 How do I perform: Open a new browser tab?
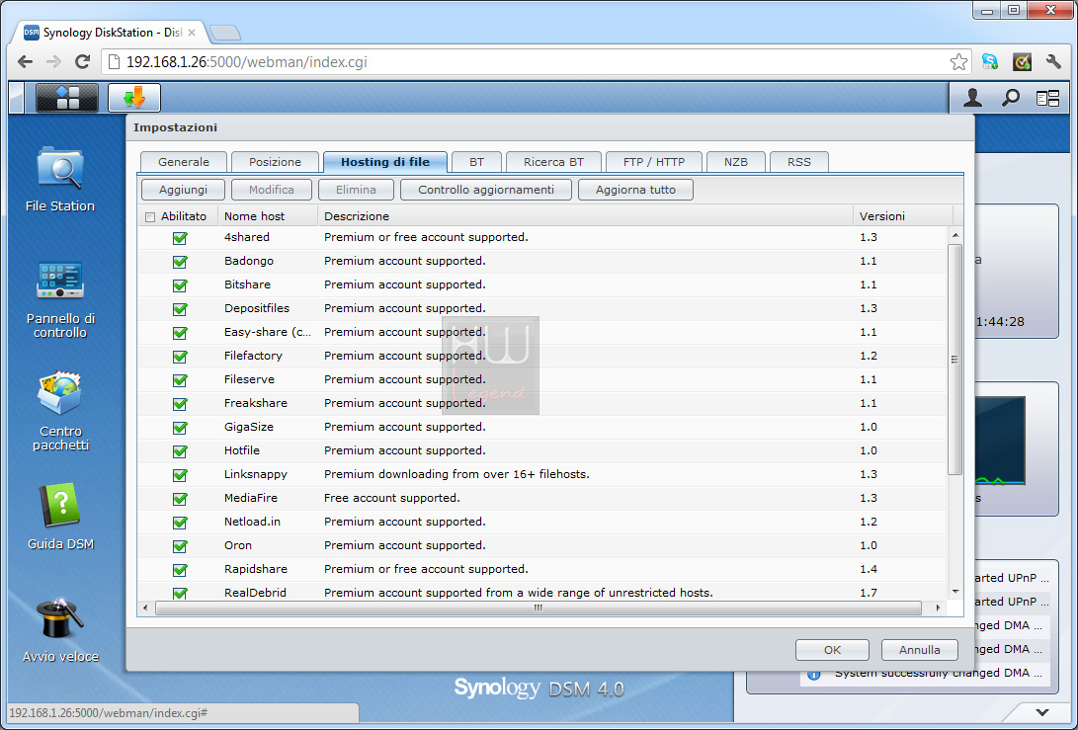pyautogui.click(x=225, y=33)
